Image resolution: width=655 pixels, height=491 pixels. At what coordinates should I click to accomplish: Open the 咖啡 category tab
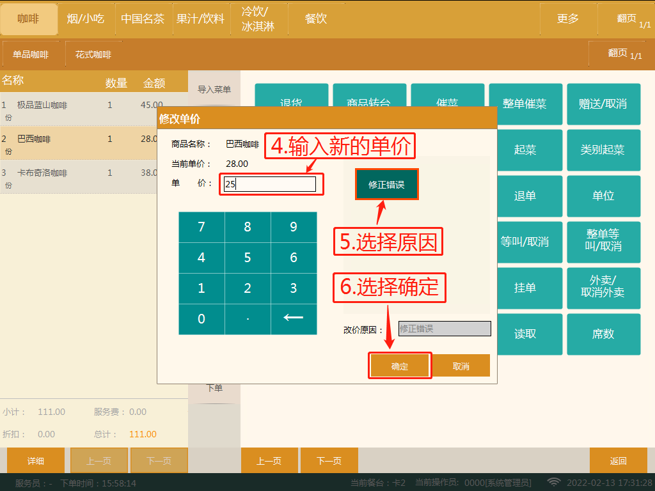(x=29, y=19)
